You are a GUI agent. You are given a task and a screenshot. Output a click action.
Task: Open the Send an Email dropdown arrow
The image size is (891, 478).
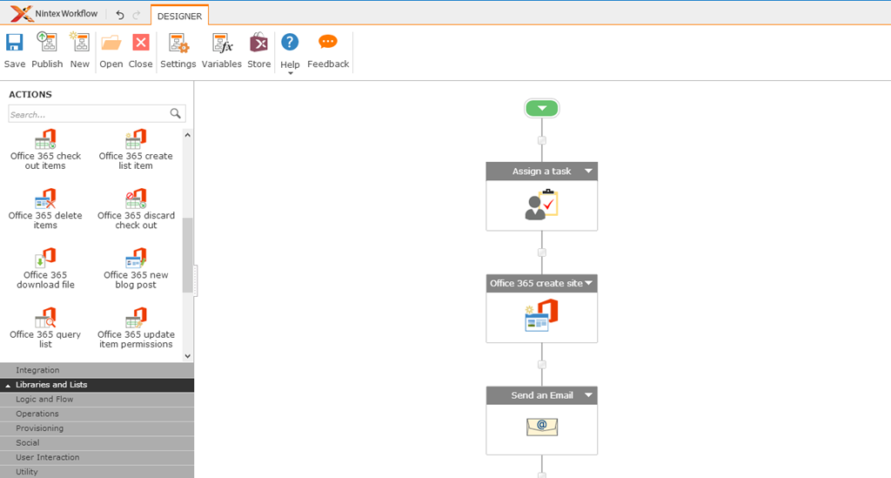tap(588, 395)
